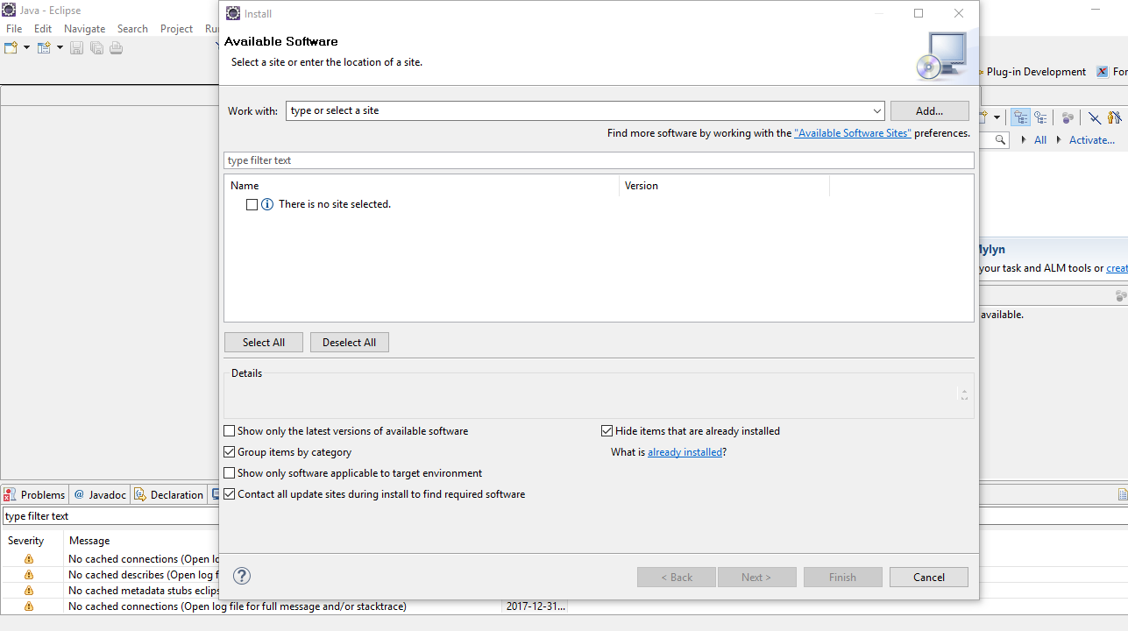
Task: Click the New wizard toolbar icon
Action: click(x=11, y=47)
